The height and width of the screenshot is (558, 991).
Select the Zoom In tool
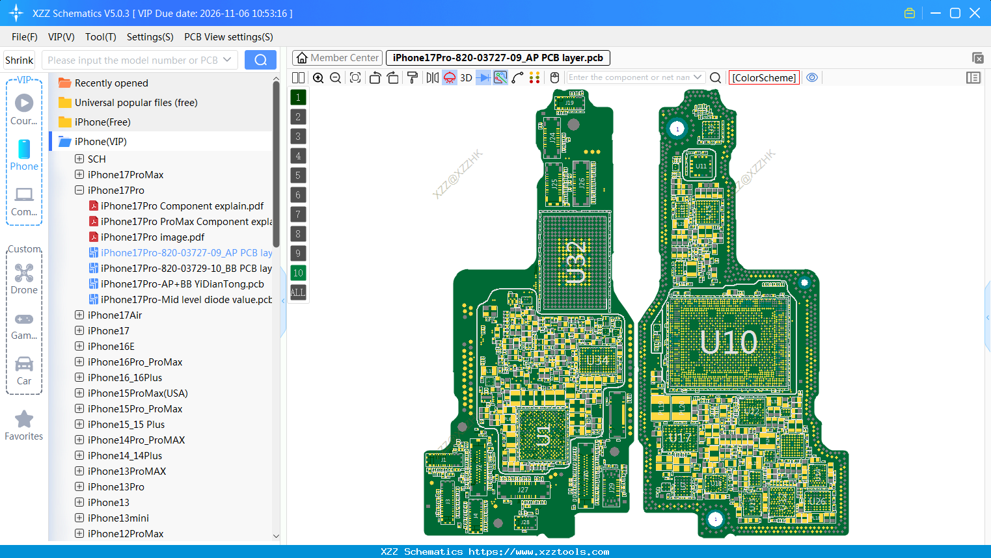click(318, 77)
